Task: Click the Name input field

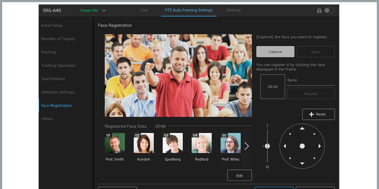Action: click(311, 80)
